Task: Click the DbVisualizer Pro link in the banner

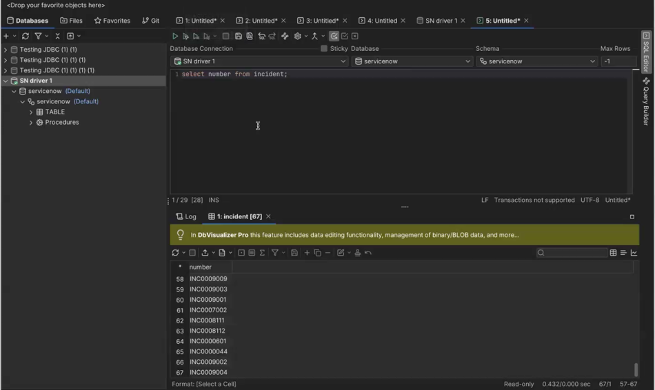Action: point(223,235)
